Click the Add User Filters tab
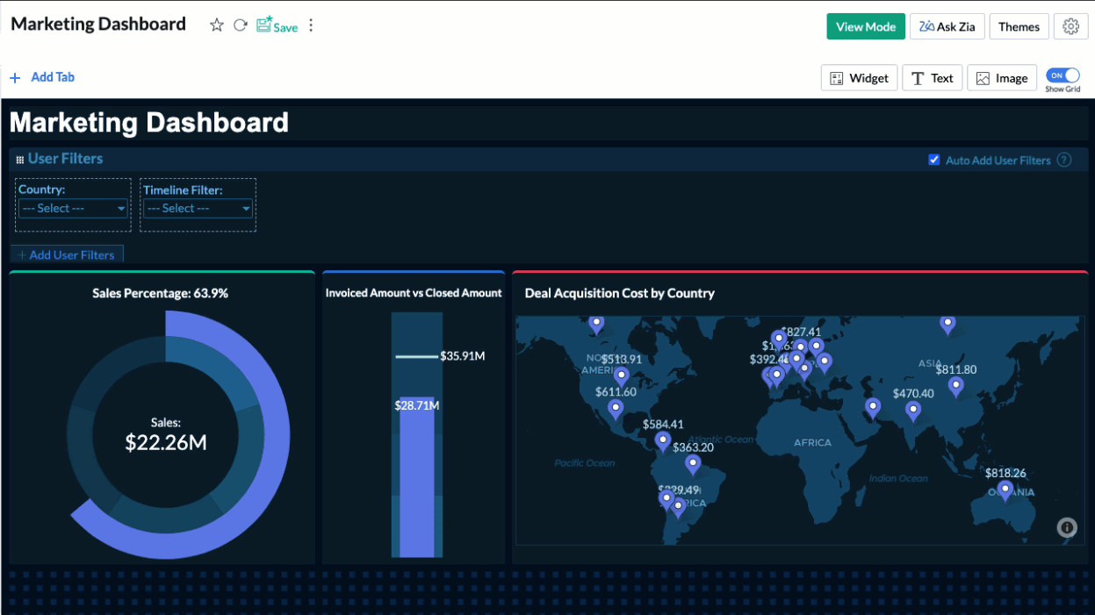The image size is (1095, 615). pos(67,254)
